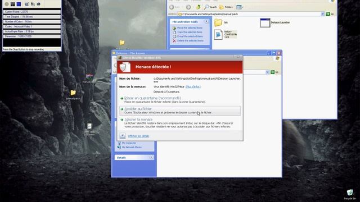
Task: Click the first icon after the Stop button
Action: coord(26,4)
